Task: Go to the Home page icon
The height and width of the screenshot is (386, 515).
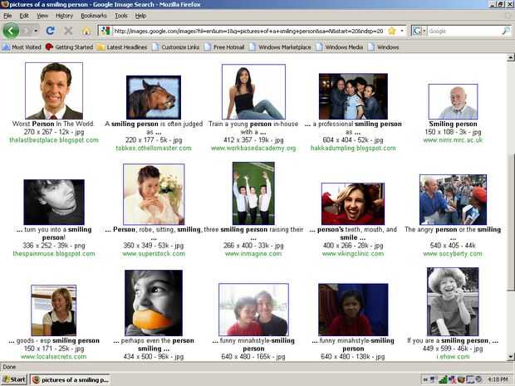Action: (x=86, y=31)
